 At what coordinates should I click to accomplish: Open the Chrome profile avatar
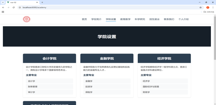click(x=208, y=8)
